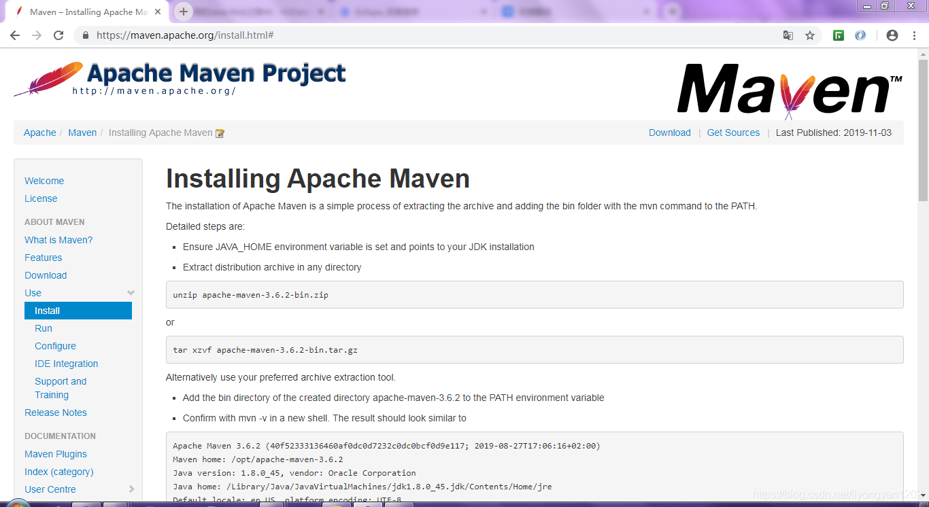Click the 'Apache Maven 3.6.2' output line
The height and width of the screenshot is (507, 929).
click(386, 446)
